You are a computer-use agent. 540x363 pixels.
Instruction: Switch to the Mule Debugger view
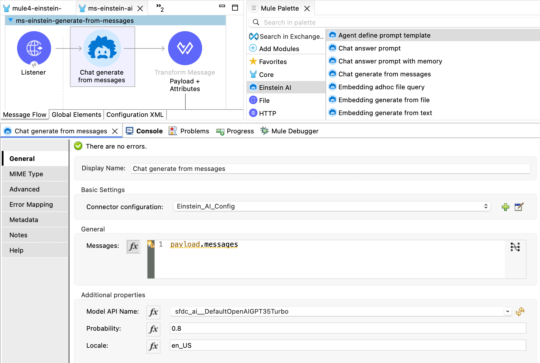(289, 131)
